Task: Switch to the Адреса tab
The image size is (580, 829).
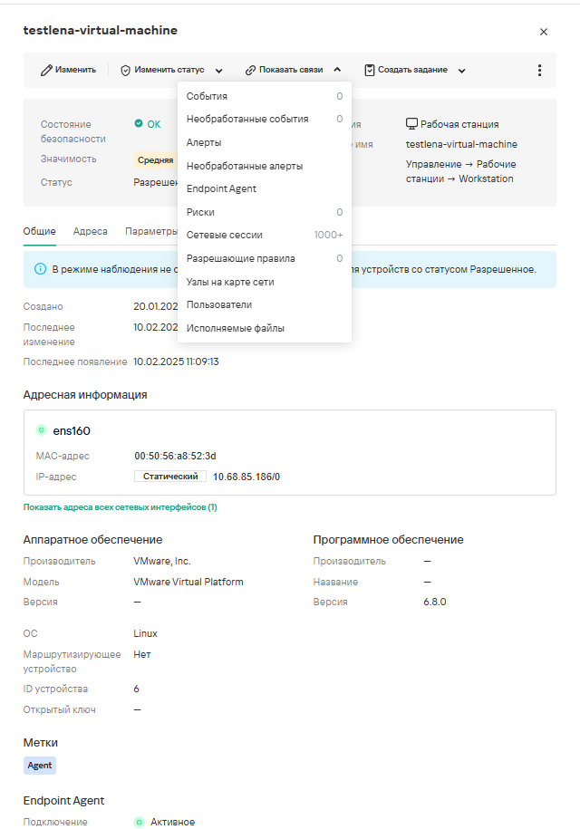Action: tap(91, 231)
